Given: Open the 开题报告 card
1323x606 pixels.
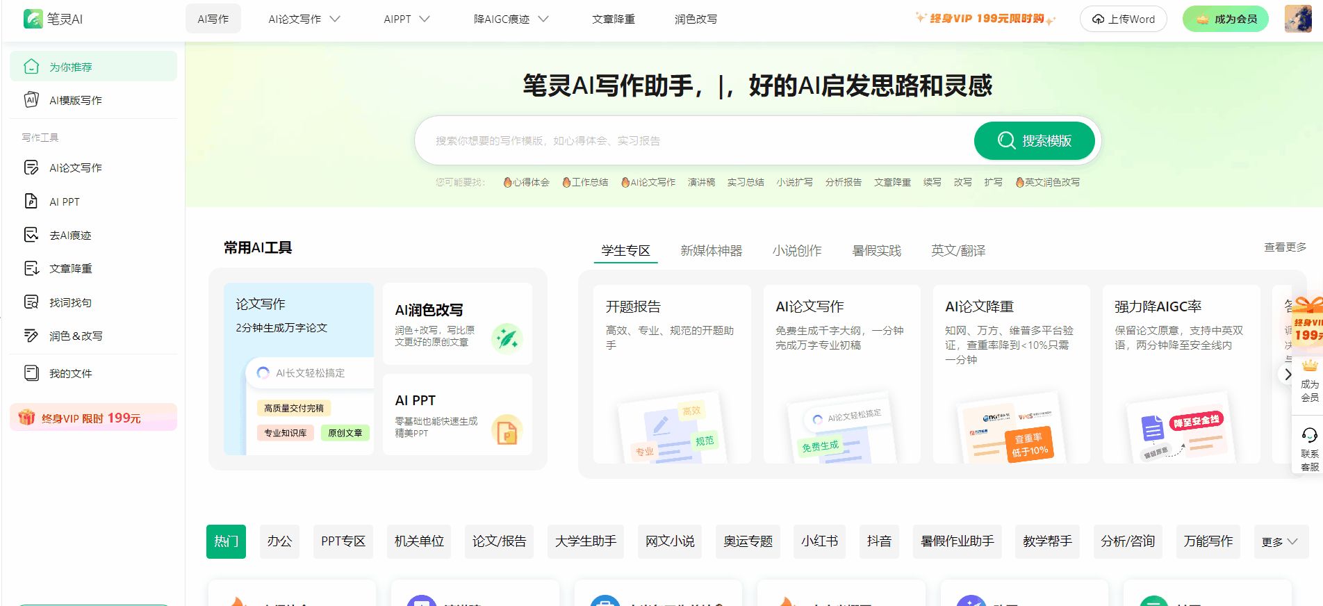Looking at the screenshot, I should pyautogui.click(x=672, y=374).
